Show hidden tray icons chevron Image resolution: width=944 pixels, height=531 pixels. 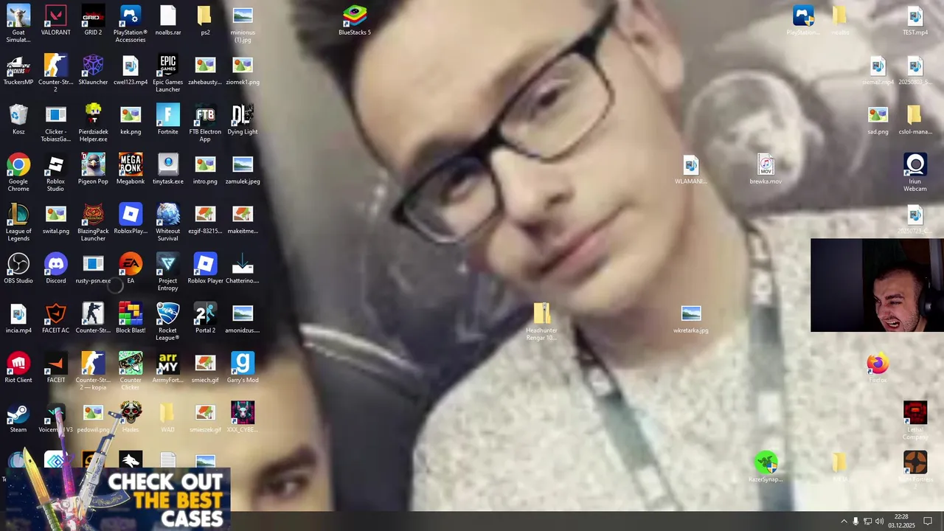[x=844, y=521]
